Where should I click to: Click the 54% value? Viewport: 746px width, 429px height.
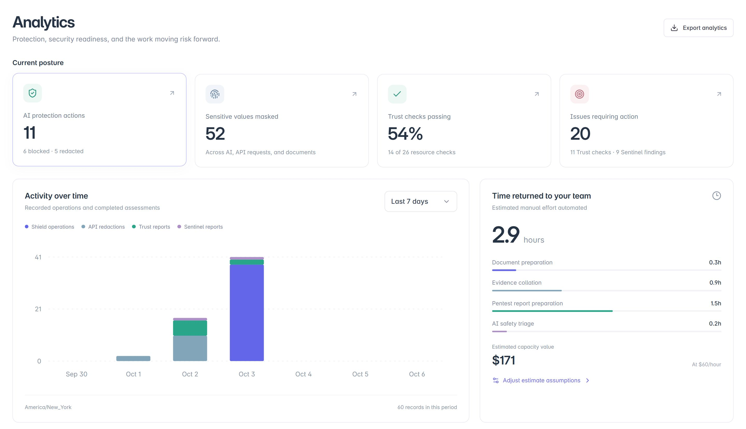click(x=405, y=134)
